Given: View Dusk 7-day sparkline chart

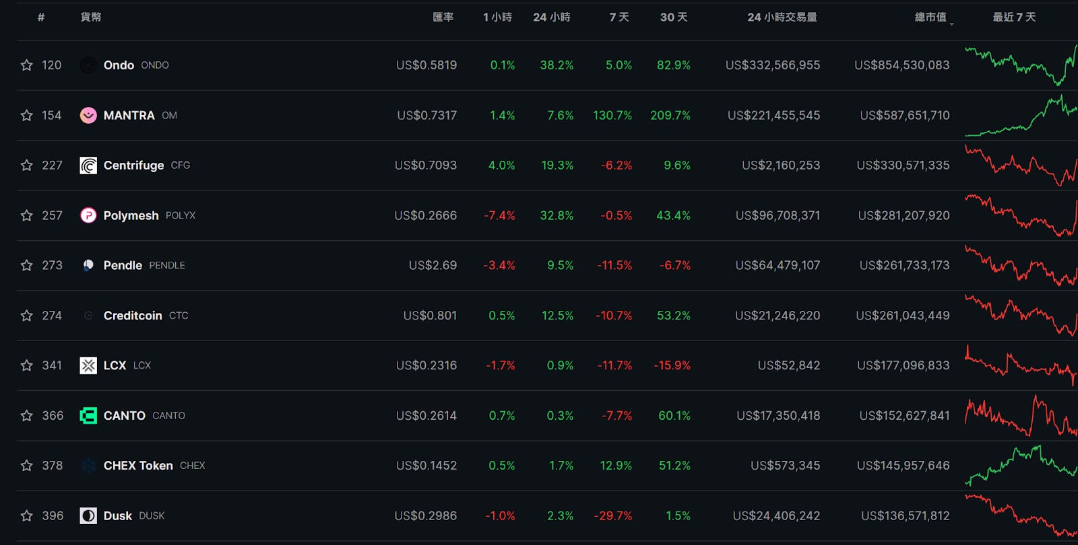Looking at the screenshot, I should (1021, 515).
